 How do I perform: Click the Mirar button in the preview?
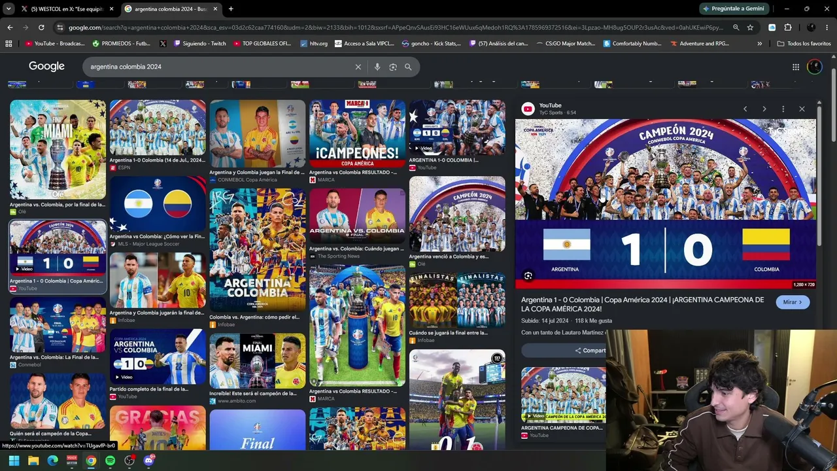pos(793,302)
